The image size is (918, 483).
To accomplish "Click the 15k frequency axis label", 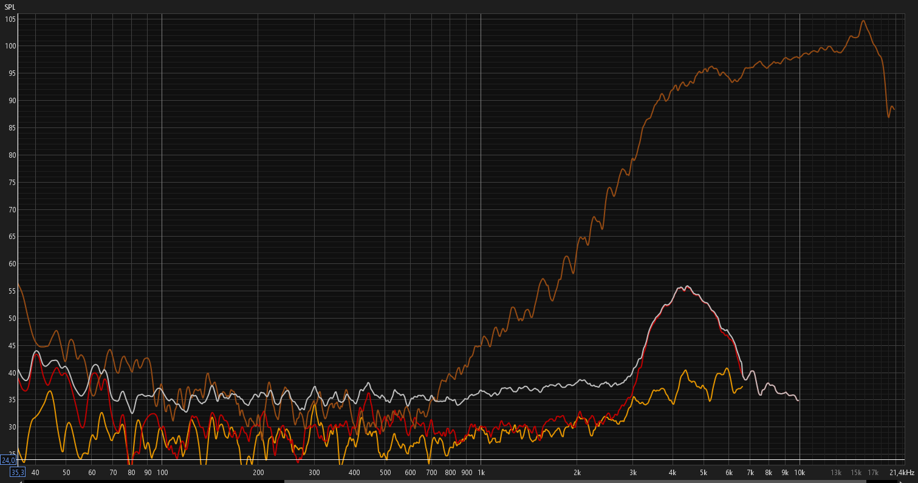I will tap(856, 472).
